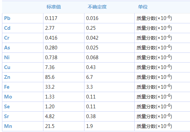Click the uncertainty value 6.7 for Zn
190x132 pixels.
point(90,77)
